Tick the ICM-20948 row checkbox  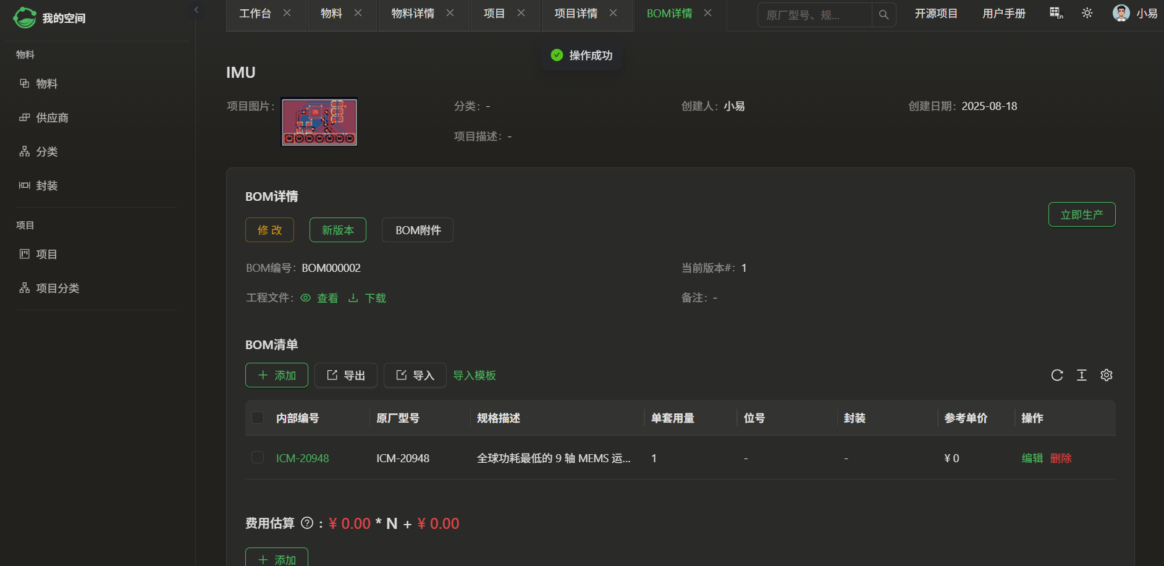258,457
